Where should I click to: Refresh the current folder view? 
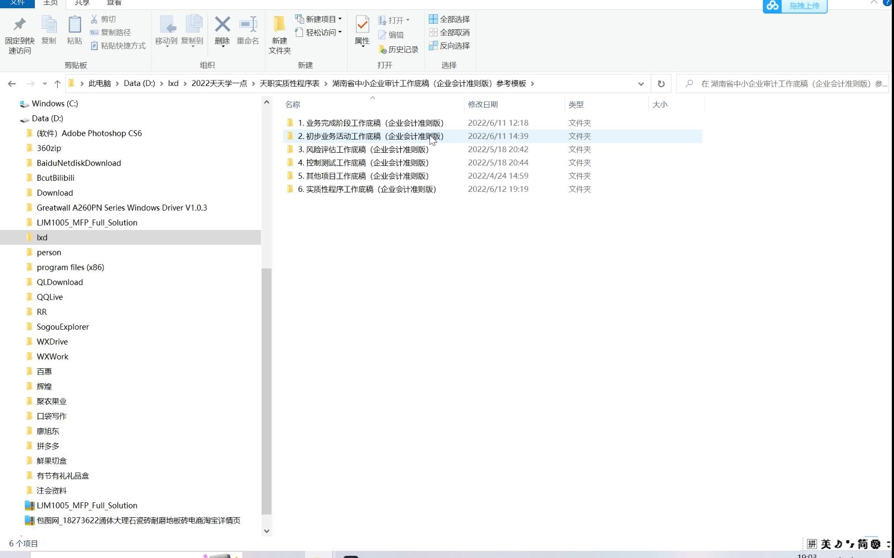[x=661, y=84]
